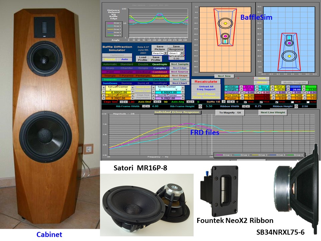Click the up arrow beside Drvr 1 height

pyautogui.click(x=241, y=87)
